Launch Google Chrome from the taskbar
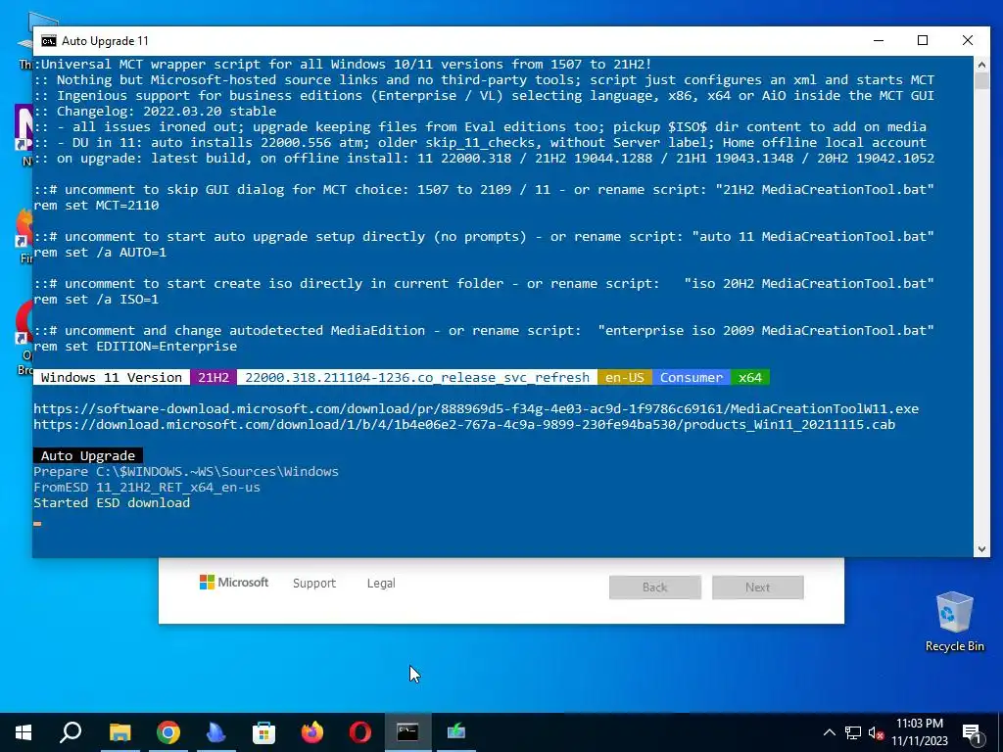The height and width of the screenshot is (752, 1003). (x=168, y=732)
